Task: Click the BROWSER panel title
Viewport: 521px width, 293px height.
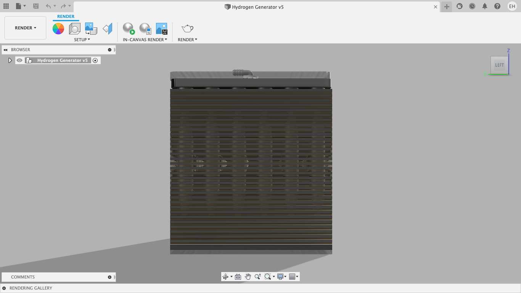Action: (x=21, y=50)
